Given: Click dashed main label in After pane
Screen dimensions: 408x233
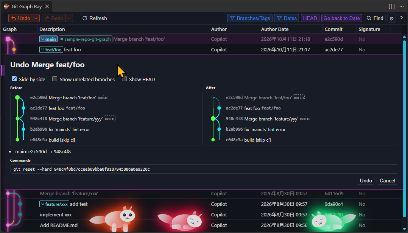Looking at the screenshot, I should pos(299,98).
